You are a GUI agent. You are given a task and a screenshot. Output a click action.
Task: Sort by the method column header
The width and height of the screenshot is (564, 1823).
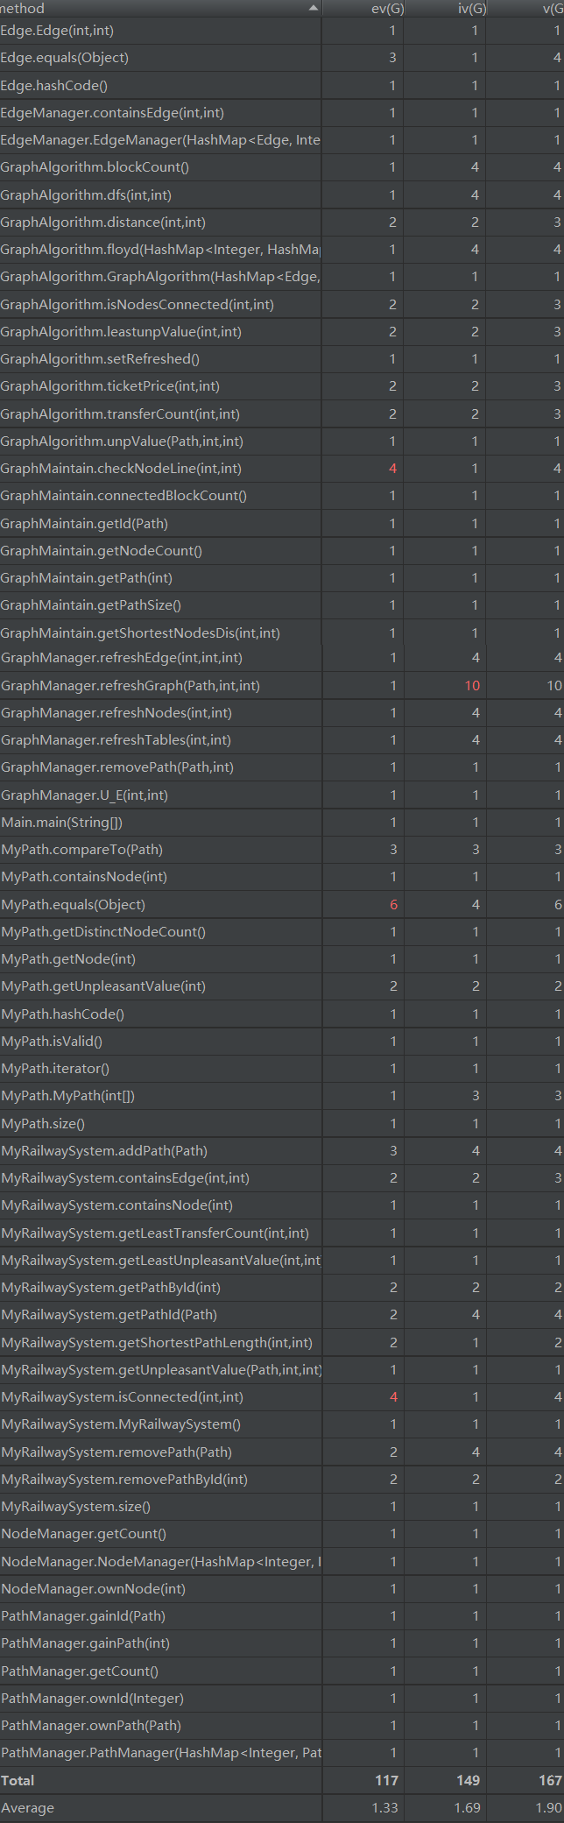pos(131,8)
